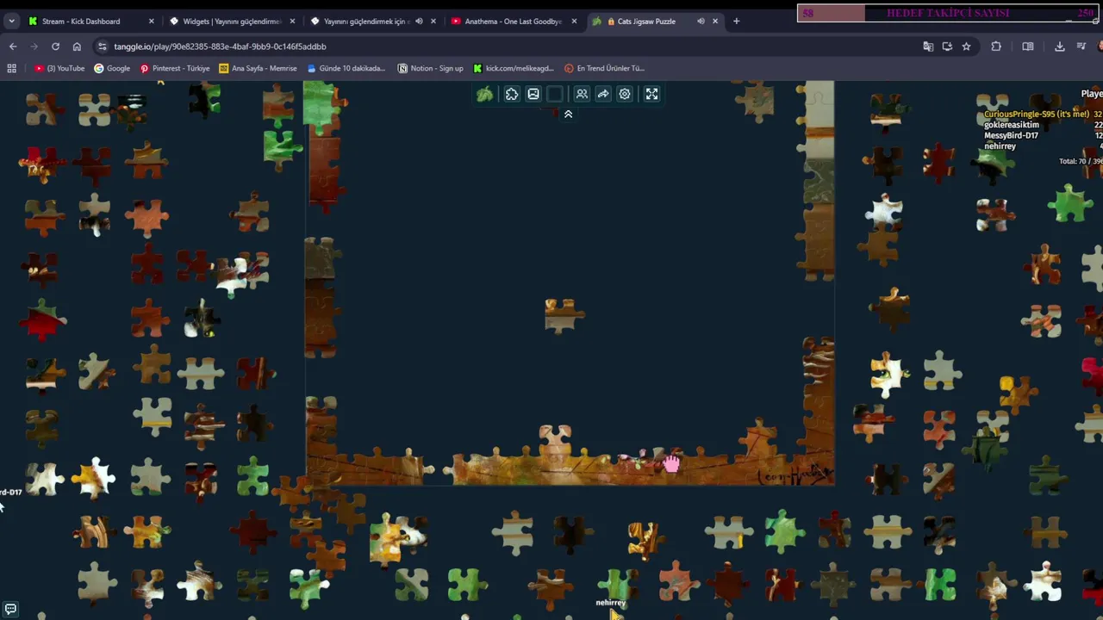The height and width of the screenshot is (620, 1103).
Task: Click the 'Total: 70 / 396' piece counter
Action: point(1081,161)
